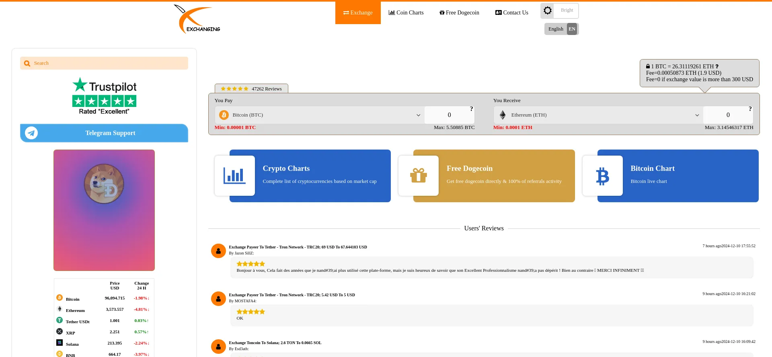Click Solana coin icon in price table
Screen dimensions: 772x357
(x=60, y=343)
